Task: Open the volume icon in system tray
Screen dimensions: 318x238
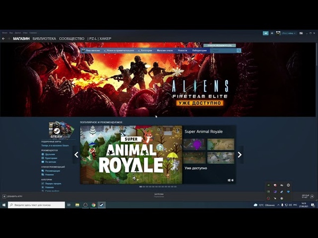Action: click(x=290, y=205)
